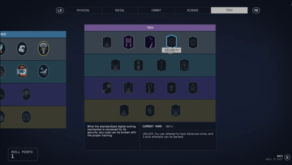
Task: Click the Skill Points counter box
Action: click(x=23, y=154)
